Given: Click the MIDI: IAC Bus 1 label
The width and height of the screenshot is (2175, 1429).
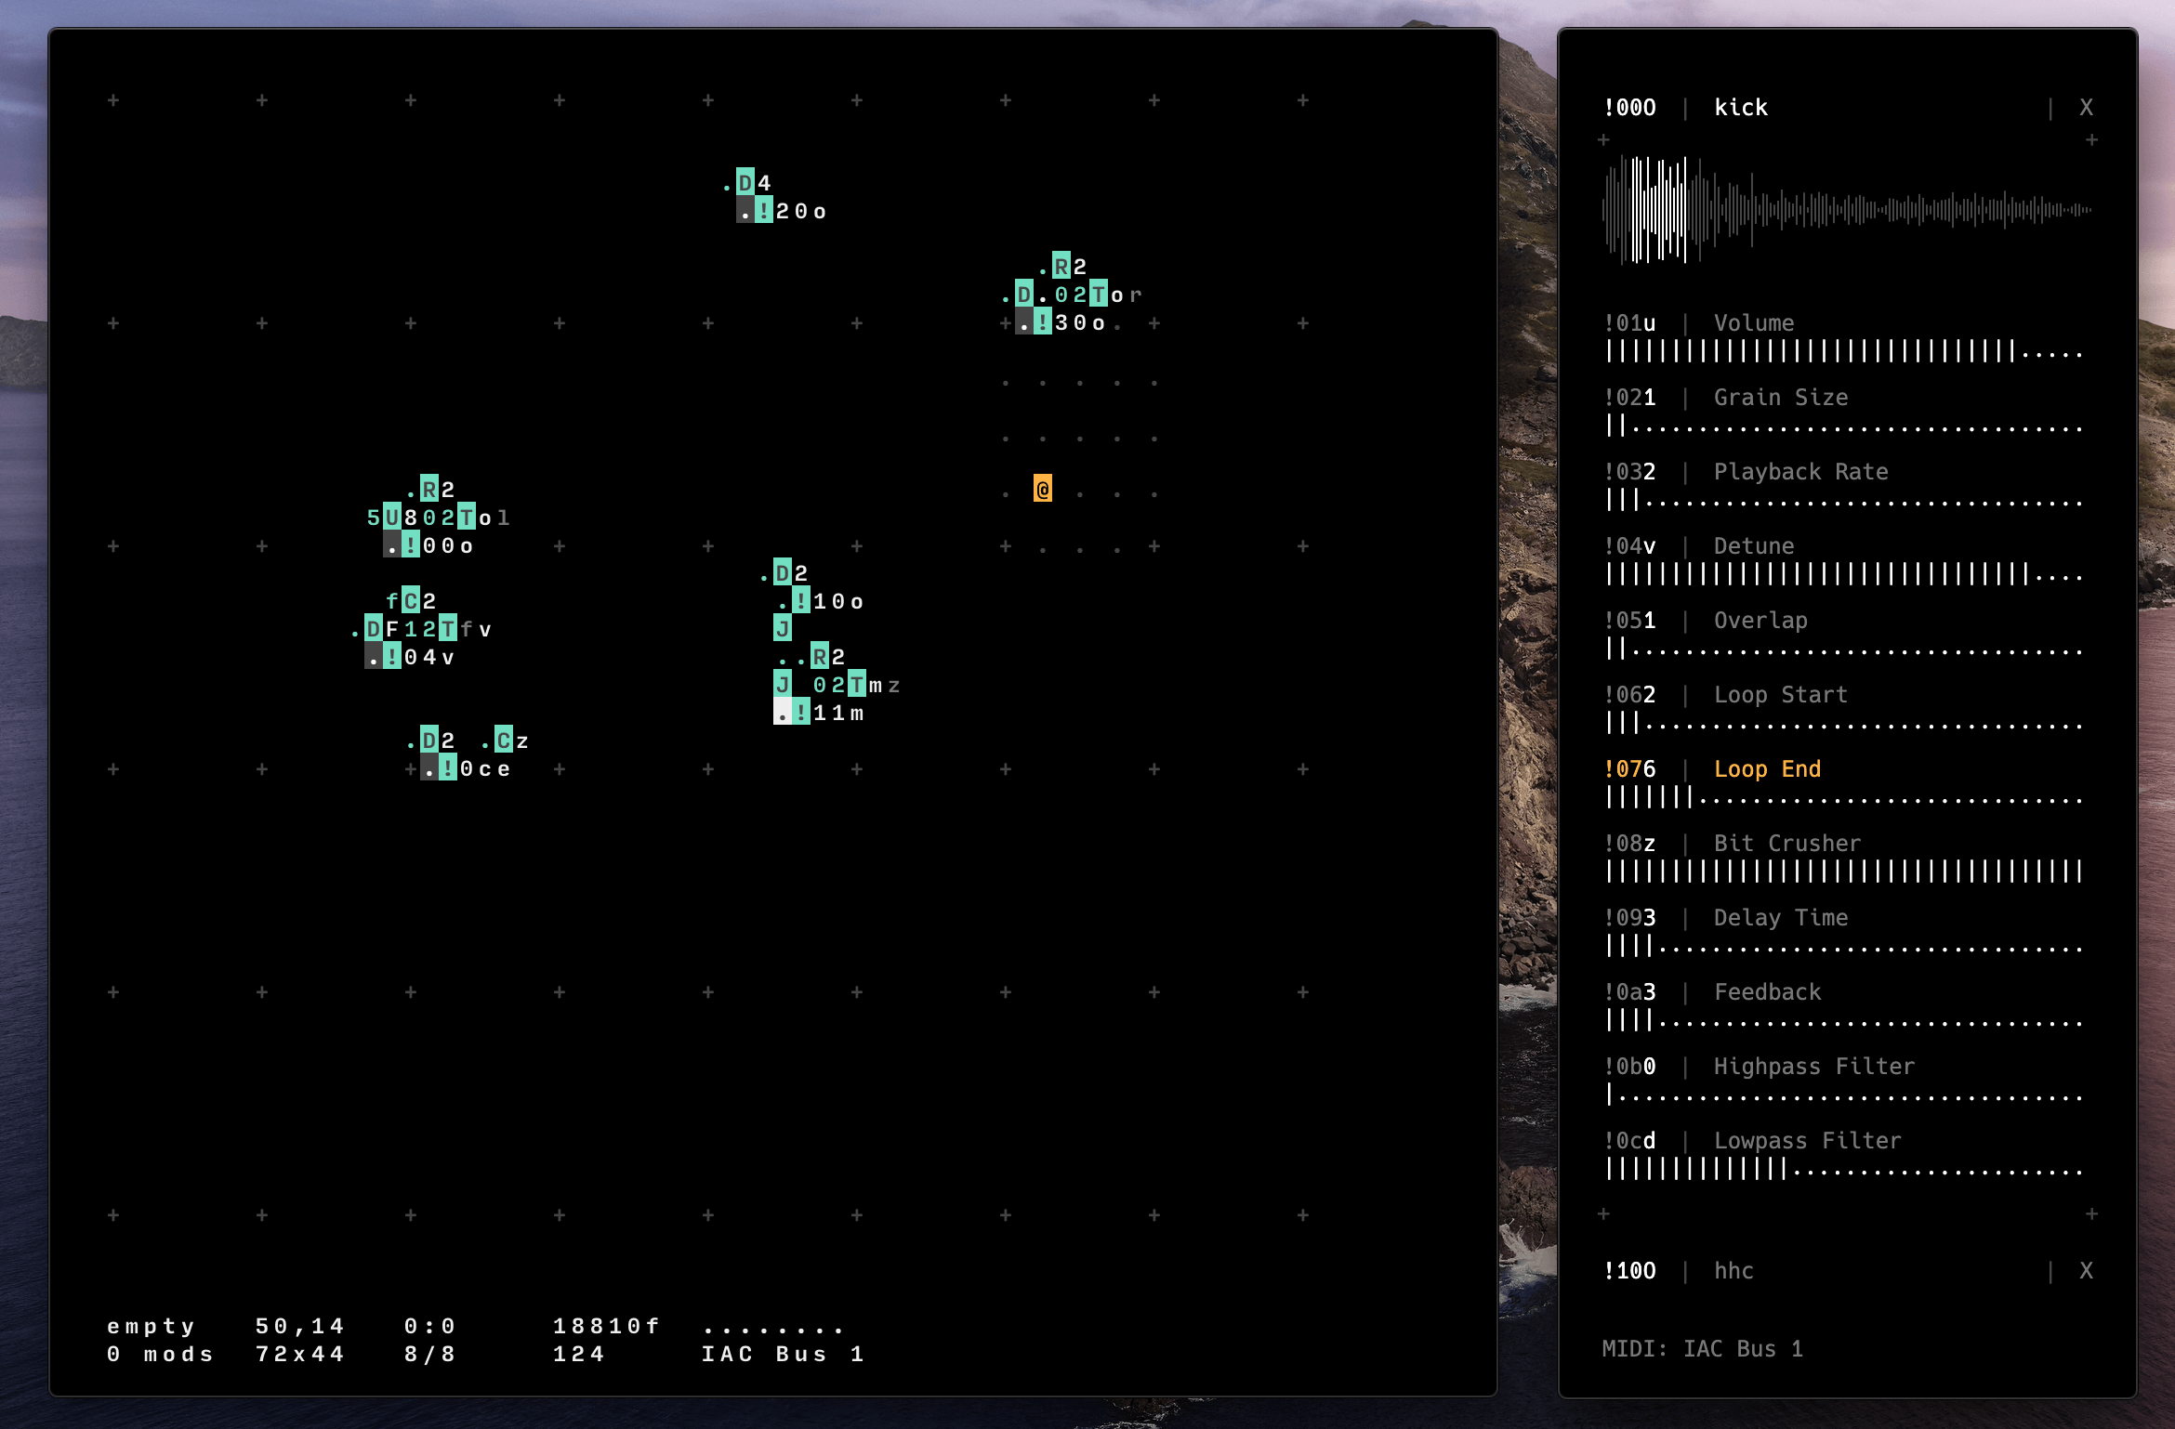Looking at the screenshot, I should 1702,1349.
